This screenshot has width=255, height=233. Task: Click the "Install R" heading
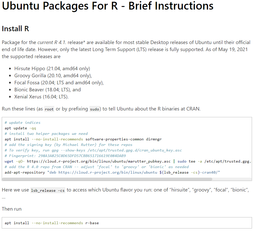coord(15,29)
